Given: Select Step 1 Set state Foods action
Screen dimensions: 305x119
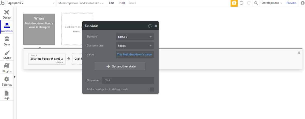Looking at the screenshot, I should click(47, 59).
